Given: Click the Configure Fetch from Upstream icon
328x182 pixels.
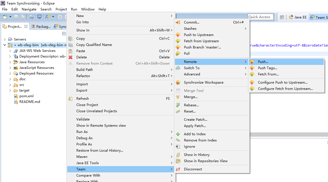Looking at the screenshot, I should pos(252,89).
